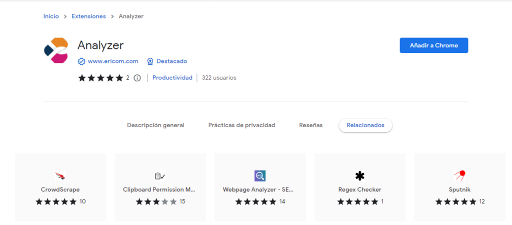Open the www.ericom.com publisher link
This screenshot has height=225, width=512.
pyautogui.click(x=113, y=61)
